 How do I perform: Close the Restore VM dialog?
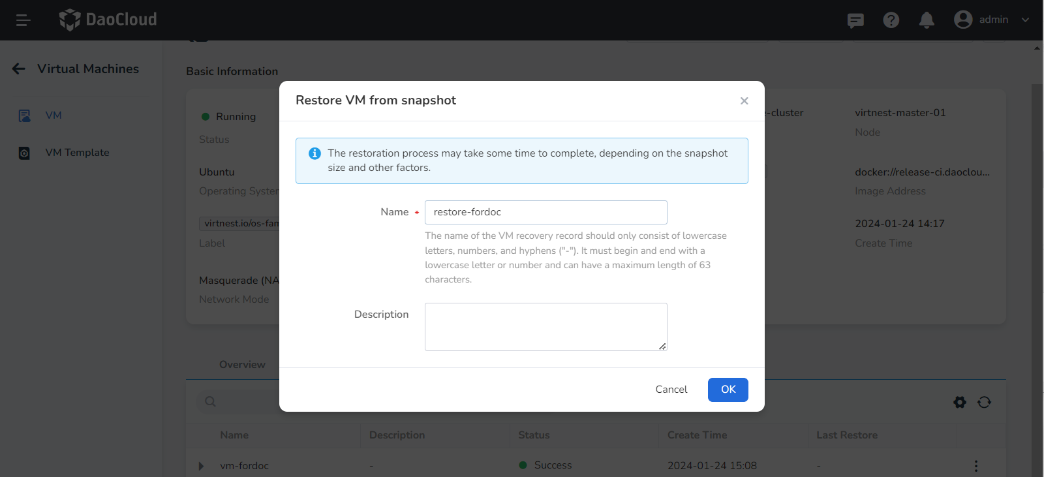[x=744, y=100]
